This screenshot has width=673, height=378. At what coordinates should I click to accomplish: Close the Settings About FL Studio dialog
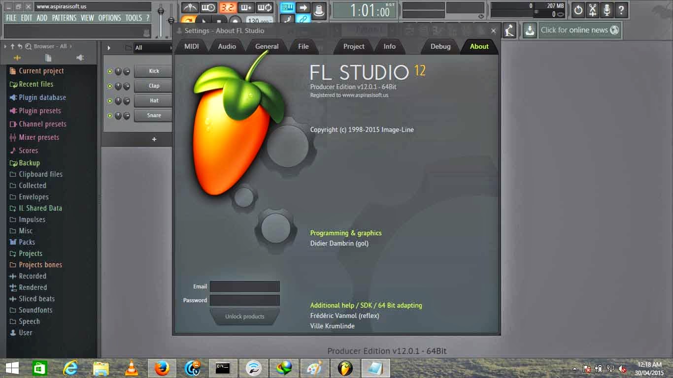[493, 31]
